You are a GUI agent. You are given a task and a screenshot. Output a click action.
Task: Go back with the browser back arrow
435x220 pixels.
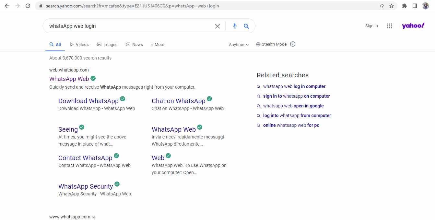click(7, 6)
